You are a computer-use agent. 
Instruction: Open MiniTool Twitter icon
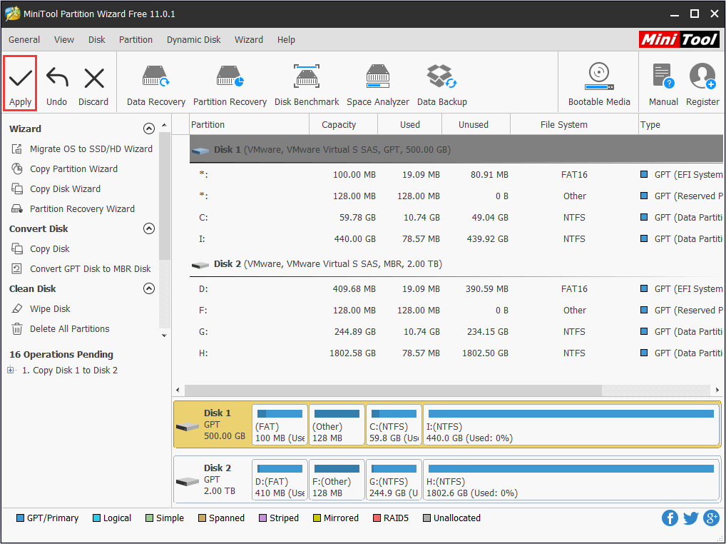[x=690, y=518]
